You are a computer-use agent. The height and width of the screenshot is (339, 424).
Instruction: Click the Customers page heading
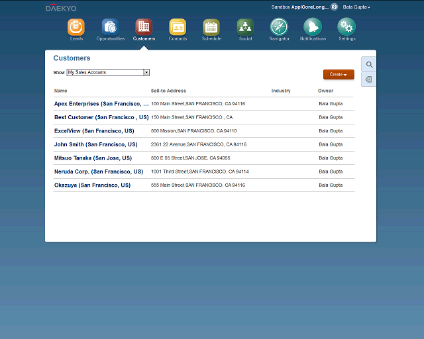72,58
